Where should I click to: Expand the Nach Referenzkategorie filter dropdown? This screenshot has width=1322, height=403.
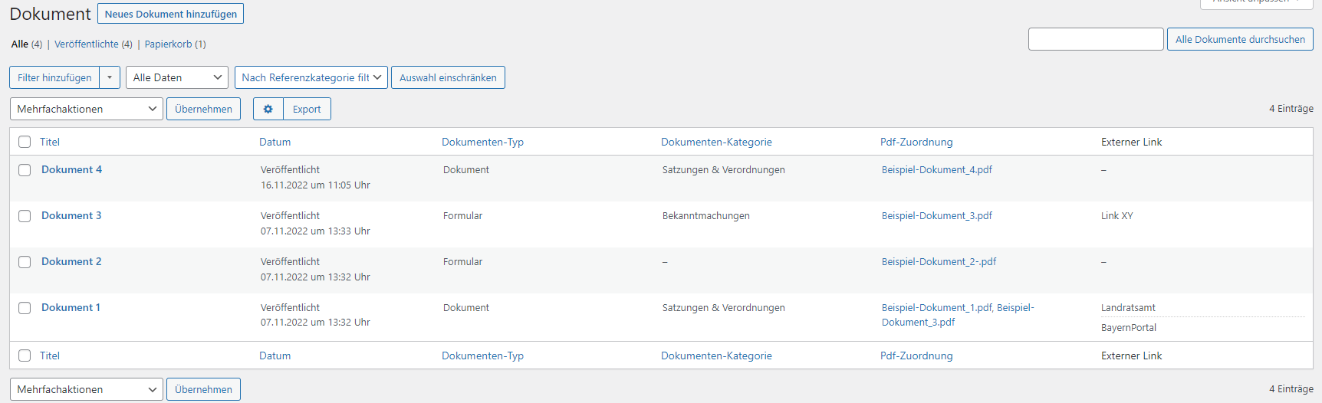click(x=311, y=77)
